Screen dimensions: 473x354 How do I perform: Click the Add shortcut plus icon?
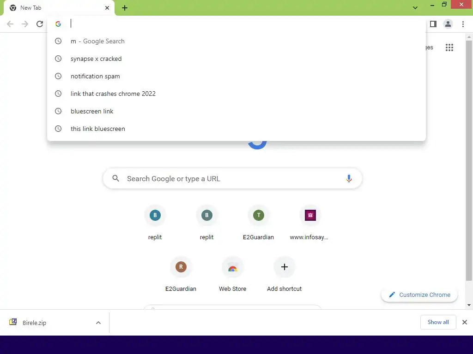[x=284, y=267]
